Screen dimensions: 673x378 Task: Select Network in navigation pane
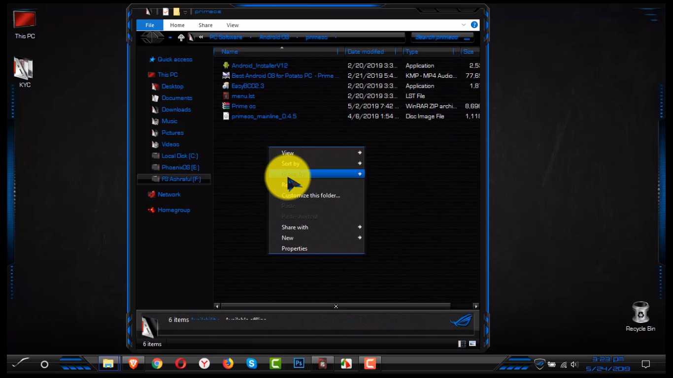[169, 194]
